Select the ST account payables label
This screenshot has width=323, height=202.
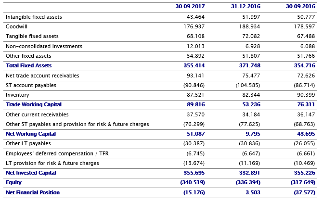(x=31, y=85)
